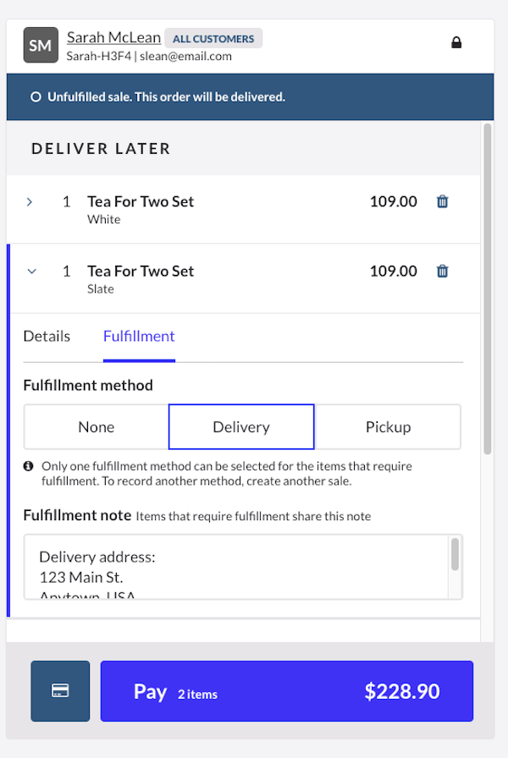The height and width of the screenshot is (758, 508).
Task: Open Sarah McLean's customer profile link
Action: coord(113,37)
